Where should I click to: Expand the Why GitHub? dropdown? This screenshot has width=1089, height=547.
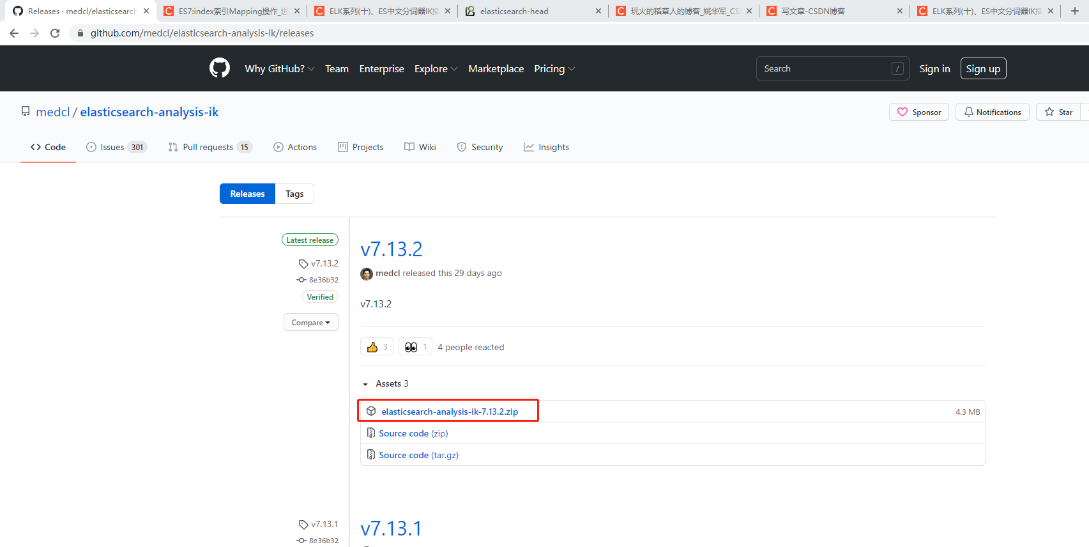pos(280,68)
